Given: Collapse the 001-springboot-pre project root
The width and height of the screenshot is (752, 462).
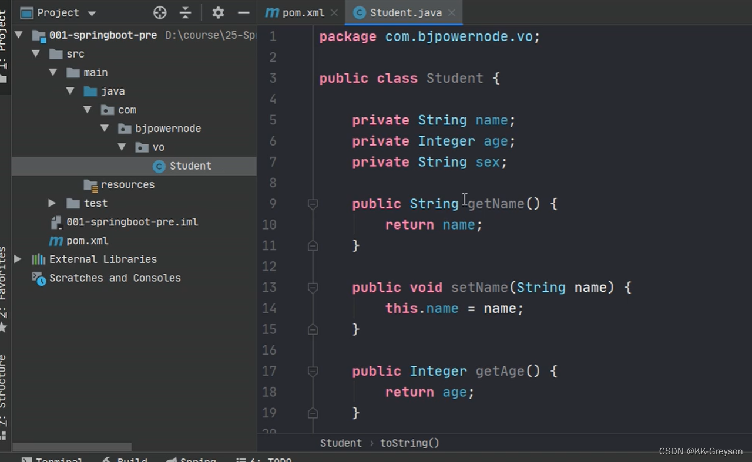Looking at the screenshot, I should (x=19, y=35).
